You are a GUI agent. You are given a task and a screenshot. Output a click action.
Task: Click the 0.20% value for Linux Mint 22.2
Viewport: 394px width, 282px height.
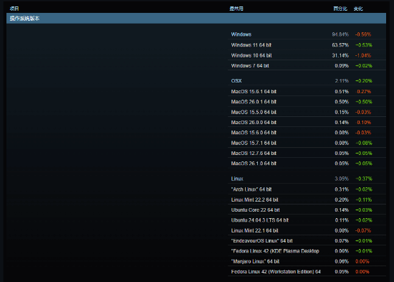(x=342, y=199)
